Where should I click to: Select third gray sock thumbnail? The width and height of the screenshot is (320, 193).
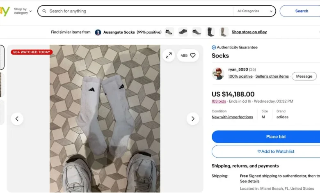pyautogui.click(x=197, y=32)
